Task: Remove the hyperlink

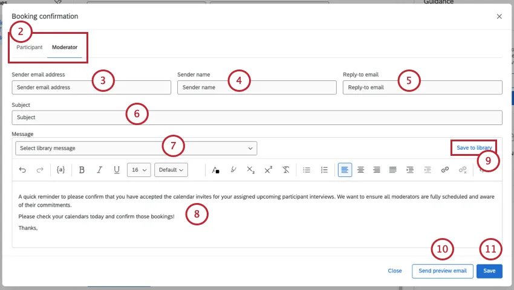Action: 463,170
